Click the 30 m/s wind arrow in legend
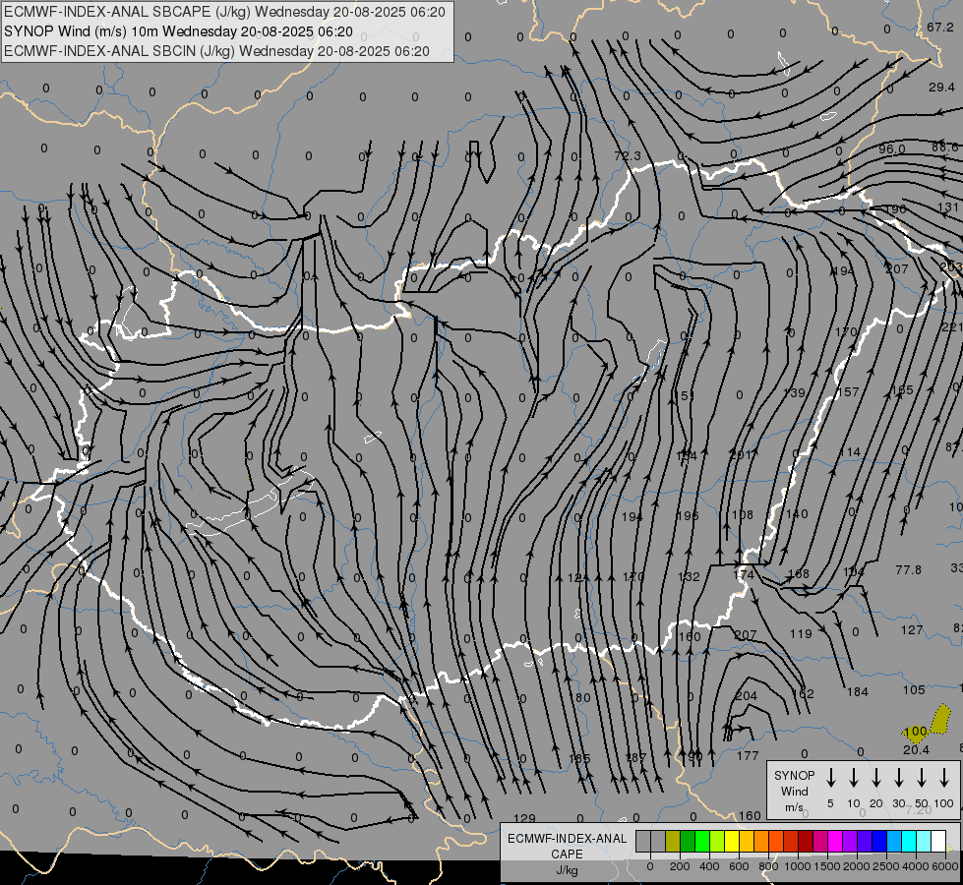 (x=899, y=777)
